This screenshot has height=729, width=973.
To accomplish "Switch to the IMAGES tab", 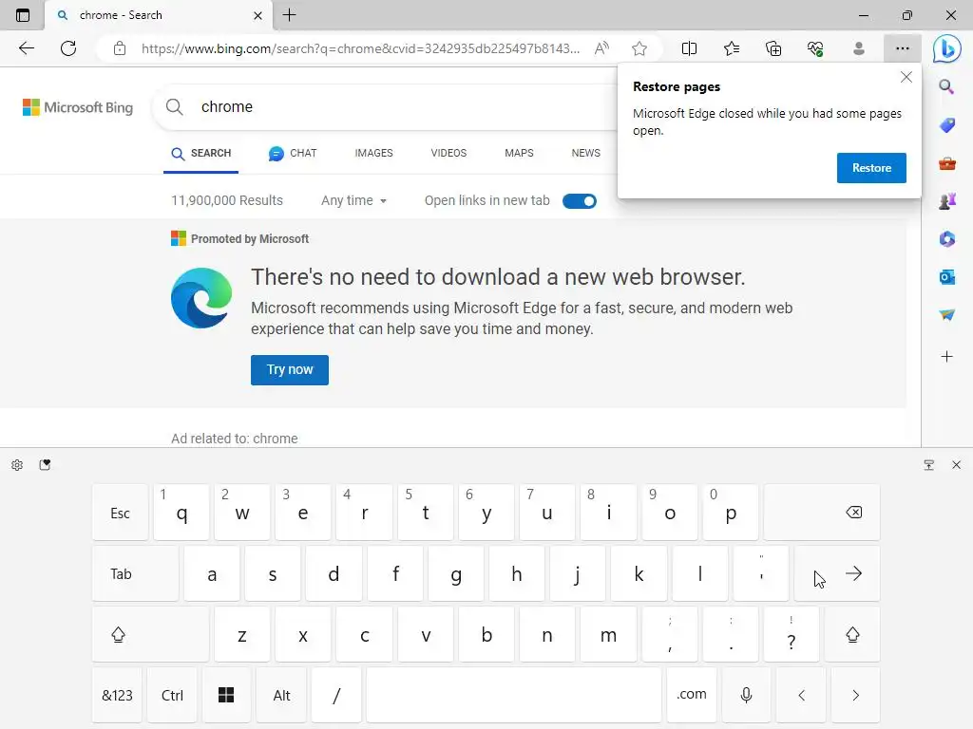I will tap(373, 153).
